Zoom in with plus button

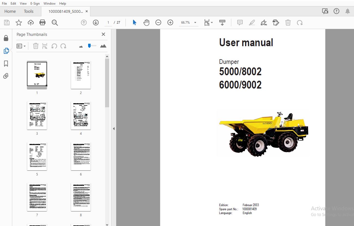coord(170,23)
